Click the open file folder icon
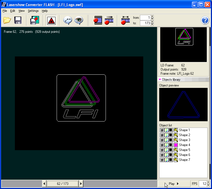This screenshot has height=189, width=212. (7, 20)
